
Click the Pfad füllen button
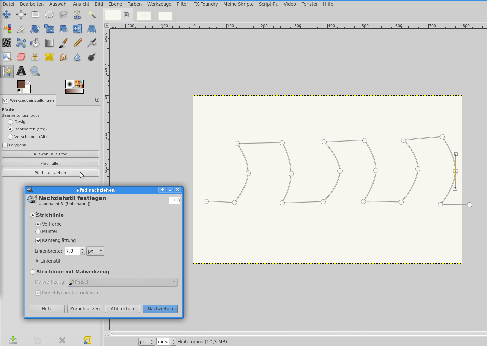click(51, 163)
